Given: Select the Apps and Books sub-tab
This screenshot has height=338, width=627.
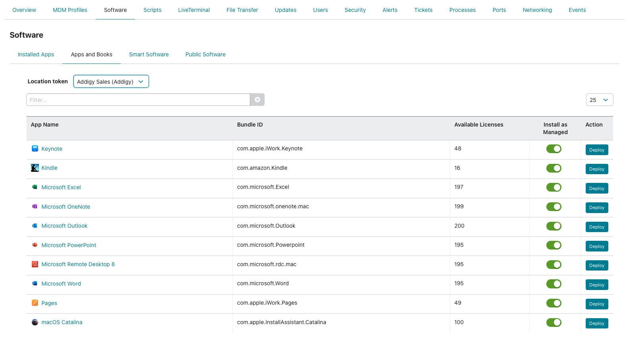Looking at the screenshot, I should pos(92,54).
